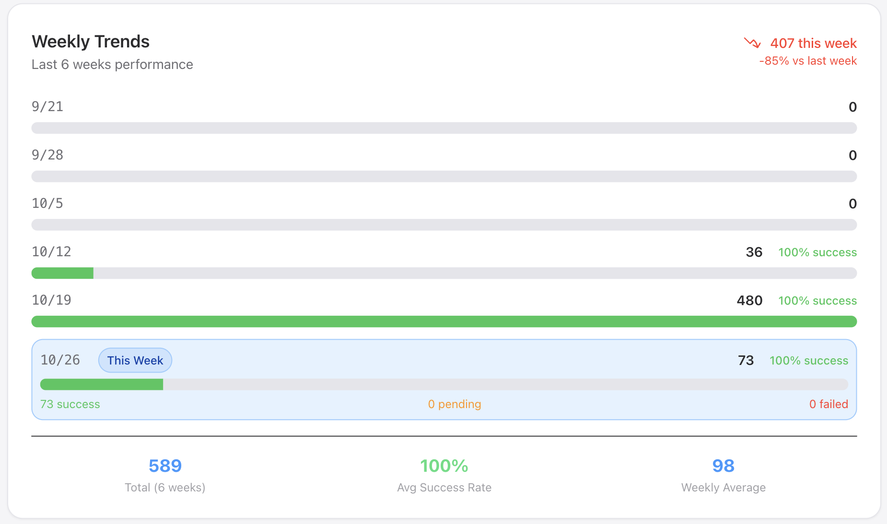This screenshot has width=887, height=524.
Task: Select the 9/21 week row
Action: (x=47, y=106)
